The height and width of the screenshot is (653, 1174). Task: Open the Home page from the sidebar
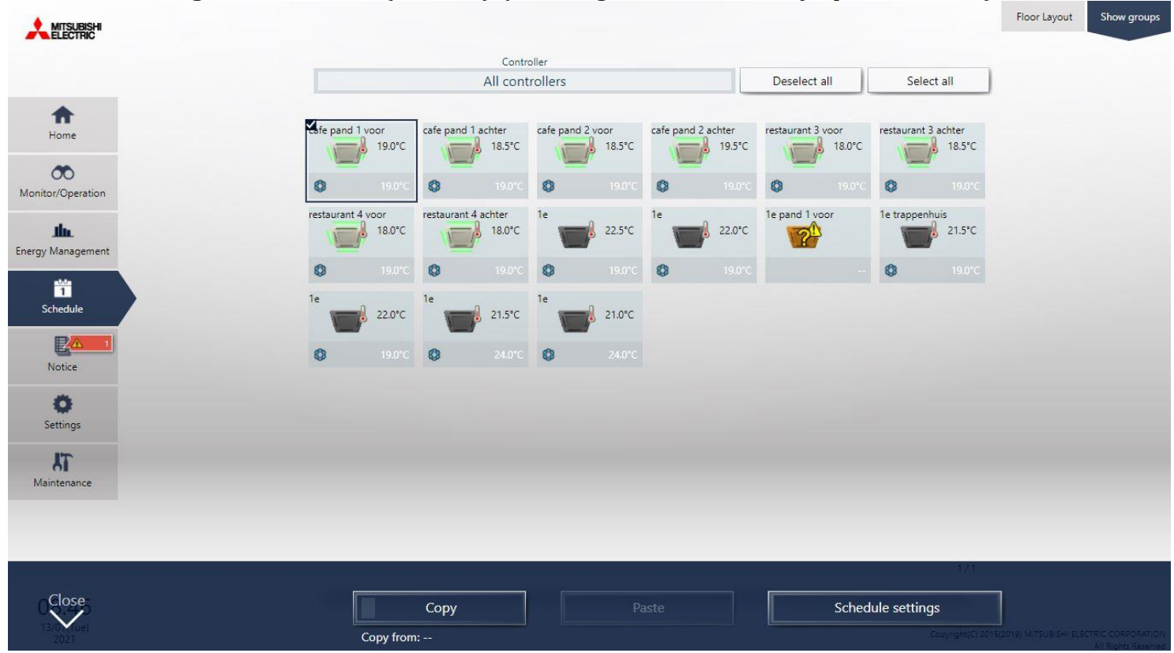62,124
